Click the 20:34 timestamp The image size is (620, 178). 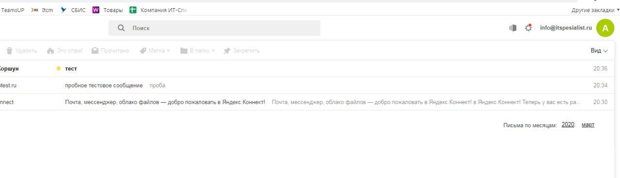click(600, 85)
